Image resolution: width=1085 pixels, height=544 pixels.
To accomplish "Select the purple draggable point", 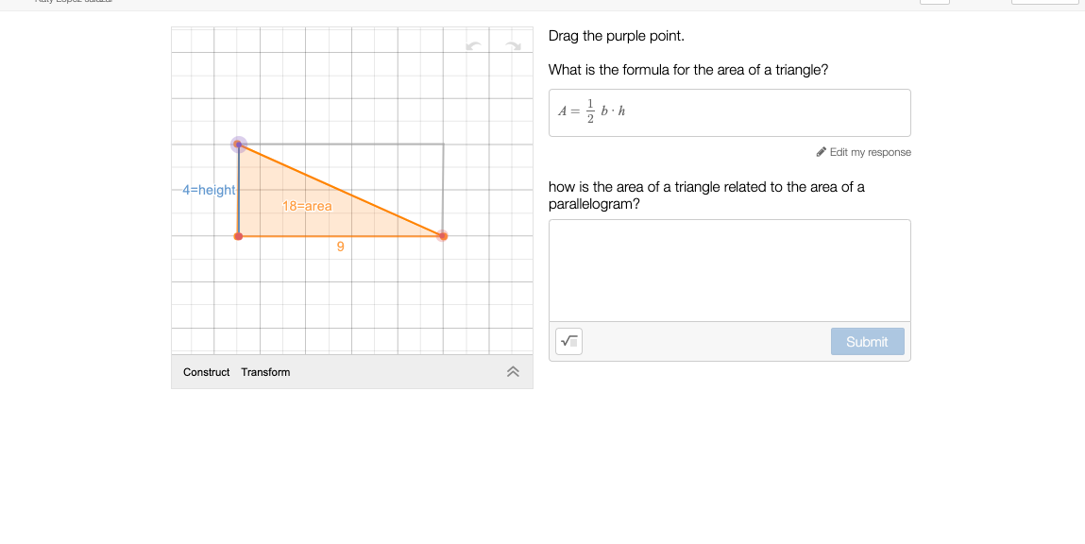I will (238, 144).
